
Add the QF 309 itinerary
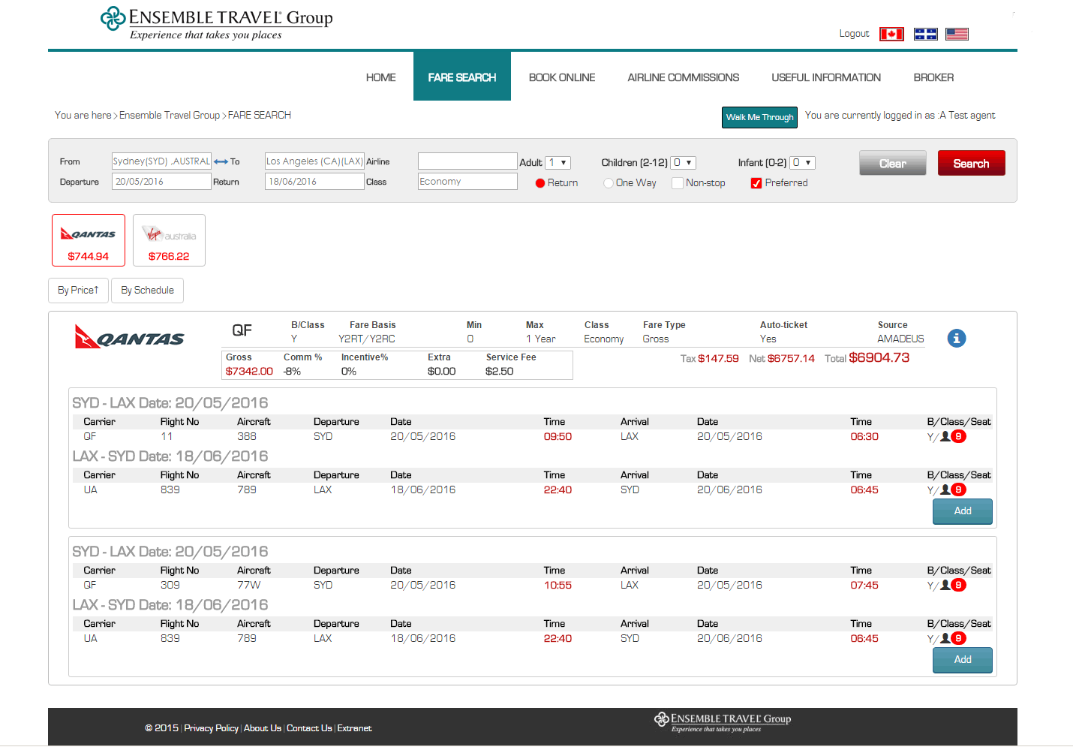[x=963, y=660]
